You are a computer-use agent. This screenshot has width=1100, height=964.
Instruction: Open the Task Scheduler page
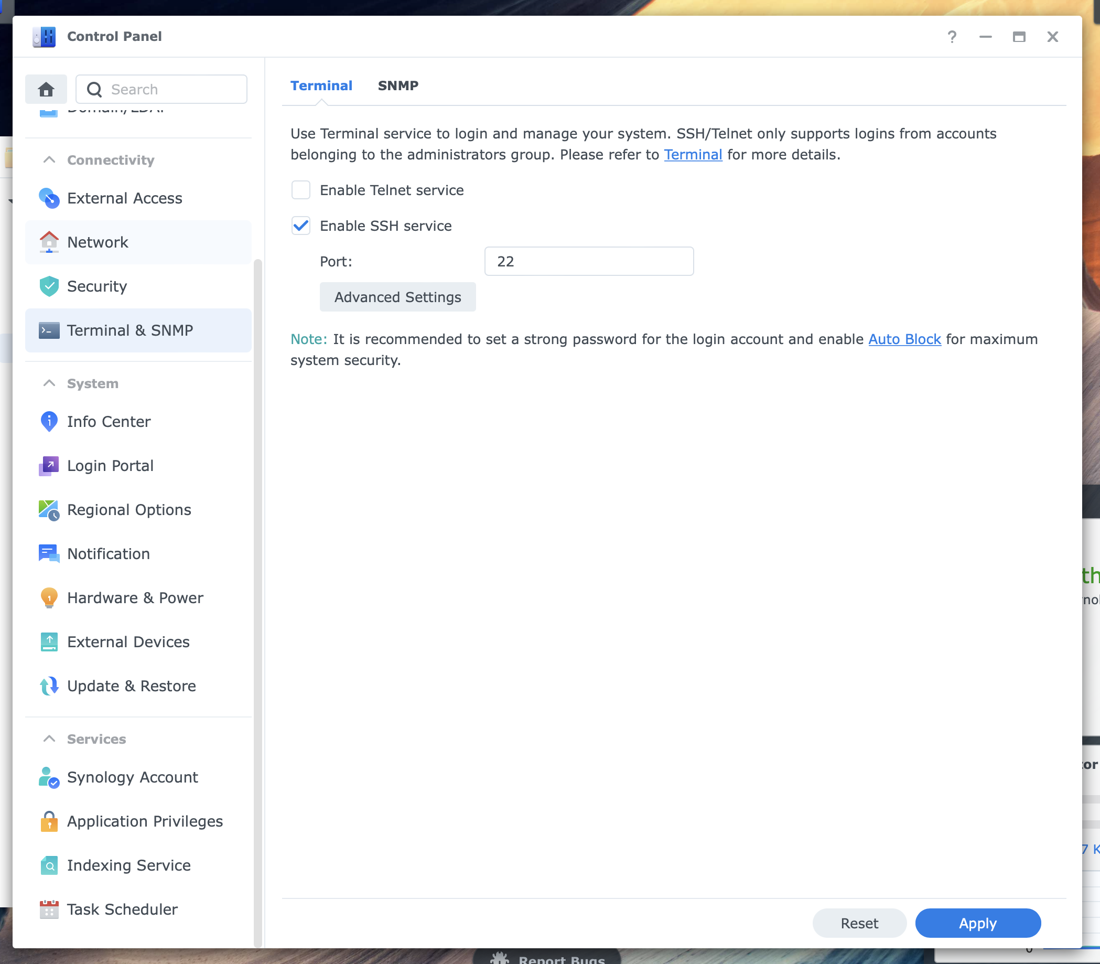138,909
